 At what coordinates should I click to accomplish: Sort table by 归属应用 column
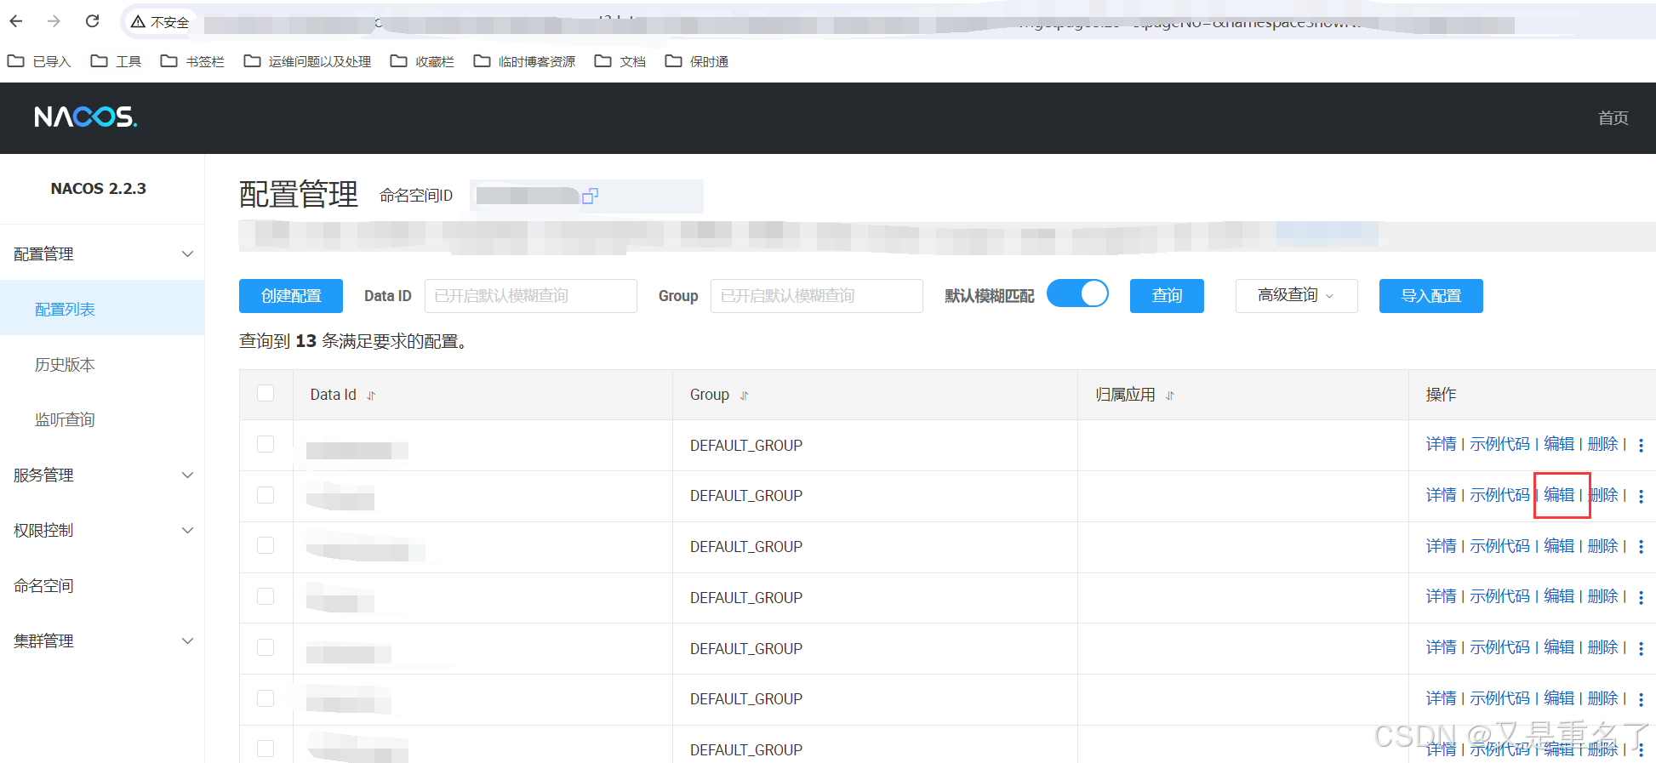[1170, 396]
